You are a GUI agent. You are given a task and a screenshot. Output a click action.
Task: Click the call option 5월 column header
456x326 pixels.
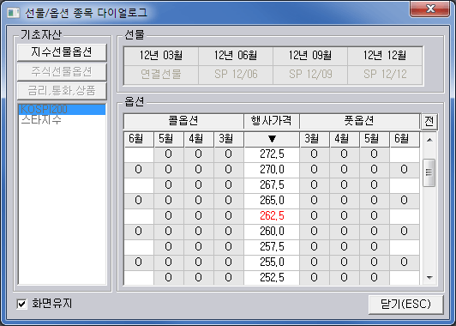(x=169, y=140)
